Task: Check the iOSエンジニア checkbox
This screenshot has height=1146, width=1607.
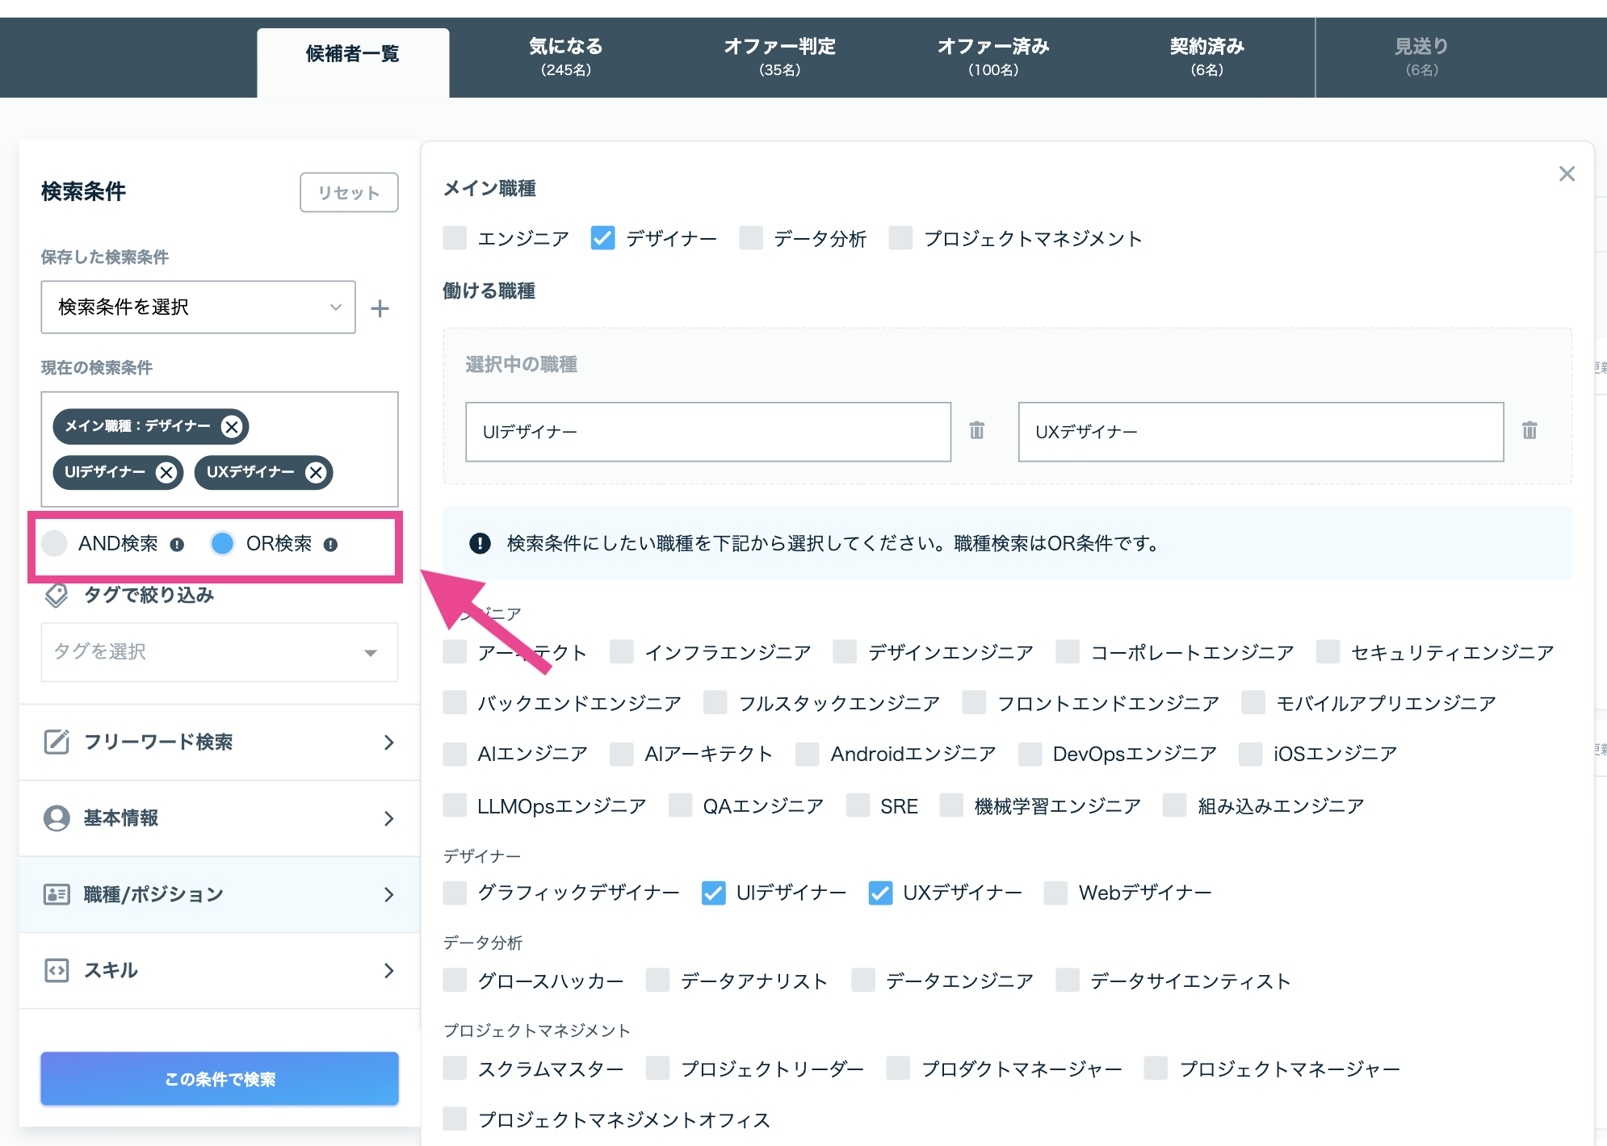Action: pyautogui.click(x=1251, y=754)
